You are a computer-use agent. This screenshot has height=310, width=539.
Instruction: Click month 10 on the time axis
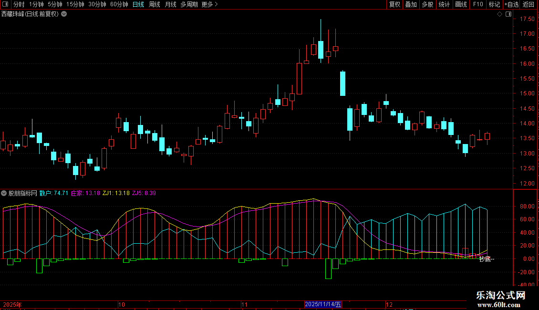coord(121,304)
